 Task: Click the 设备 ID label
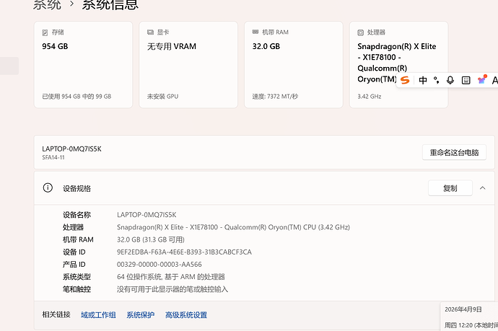click(x=74, y=252)
